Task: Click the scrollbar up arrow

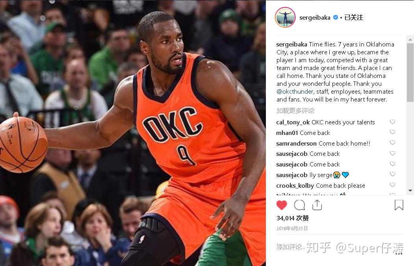Action: (410, 40)
